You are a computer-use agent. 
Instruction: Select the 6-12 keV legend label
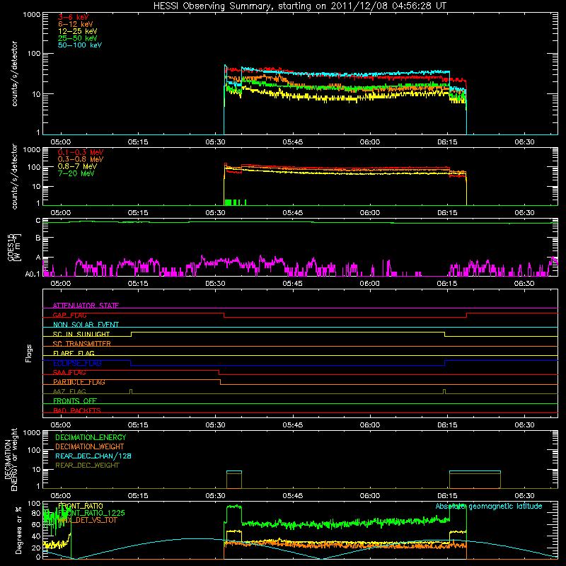(x=76, y=24)
